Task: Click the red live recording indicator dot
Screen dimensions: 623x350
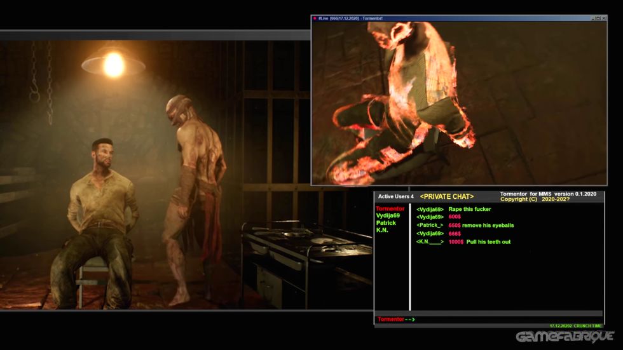Action: [315, 18]
